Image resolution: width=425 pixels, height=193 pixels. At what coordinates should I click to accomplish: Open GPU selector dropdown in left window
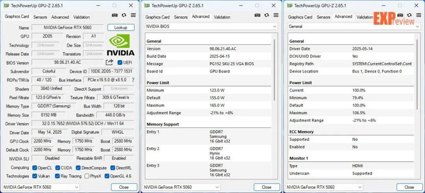(x=41, y=187)
